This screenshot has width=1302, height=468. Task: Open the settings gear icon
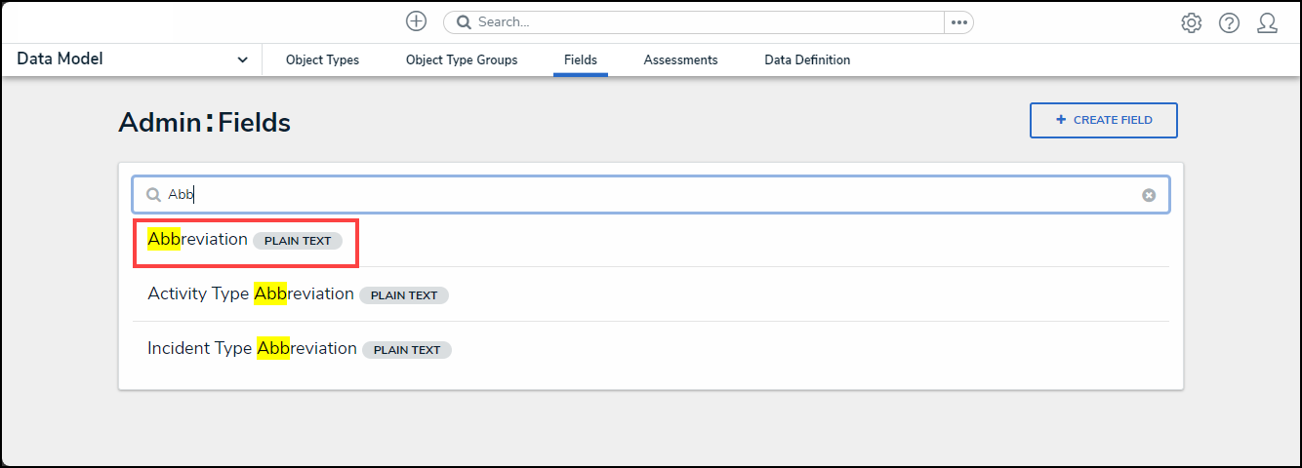pos(1191,23)
